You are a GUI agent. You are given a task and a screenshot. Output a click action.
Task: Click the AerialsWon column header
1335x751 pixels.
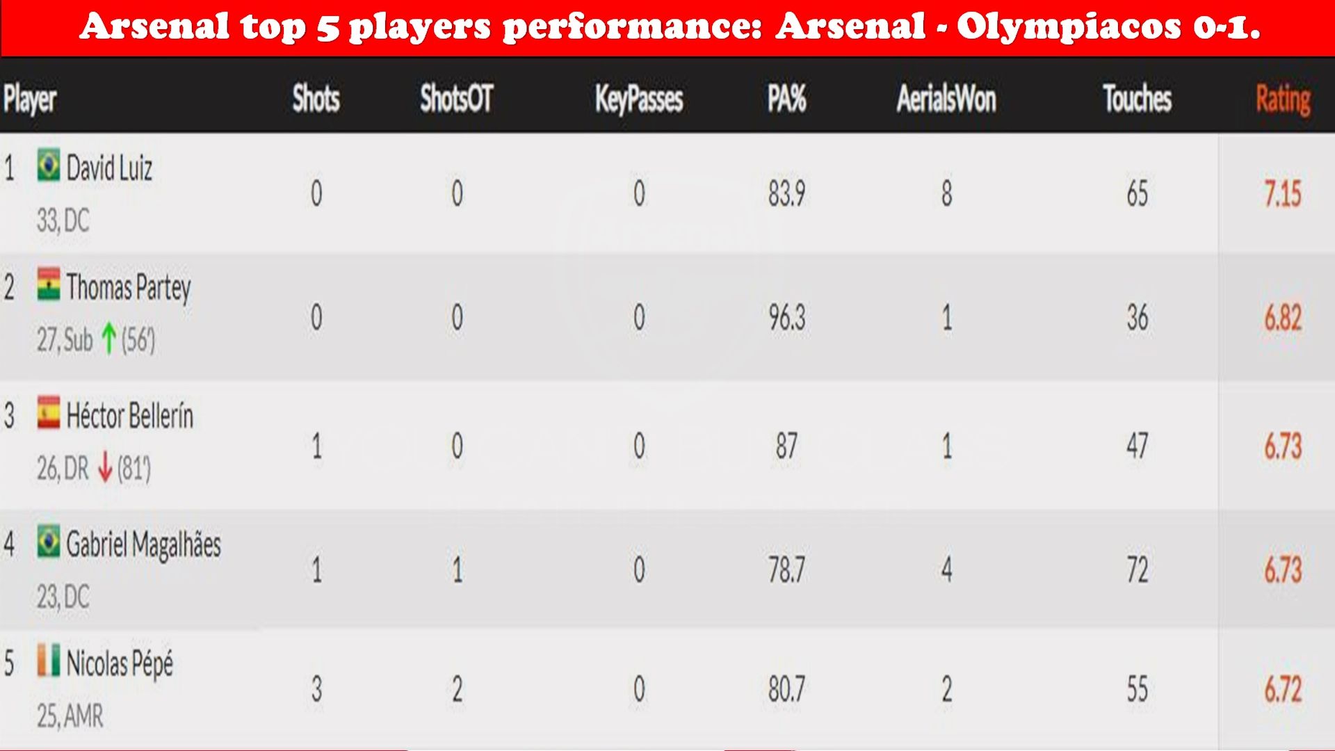click(946, 98)
